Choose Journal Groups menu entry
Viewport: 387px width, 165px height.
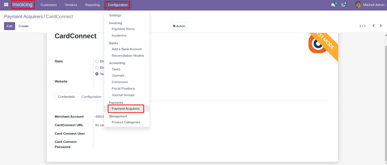123,95
